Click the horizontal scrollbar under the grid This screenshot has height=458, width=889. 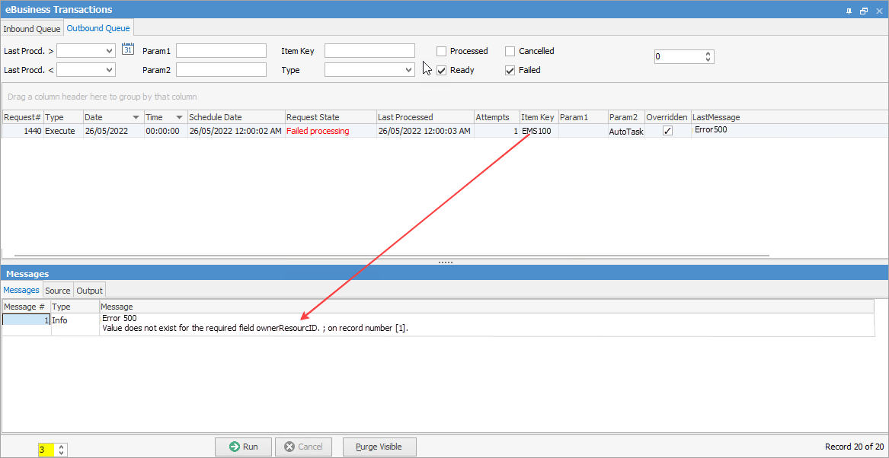(x=392, y=256)
